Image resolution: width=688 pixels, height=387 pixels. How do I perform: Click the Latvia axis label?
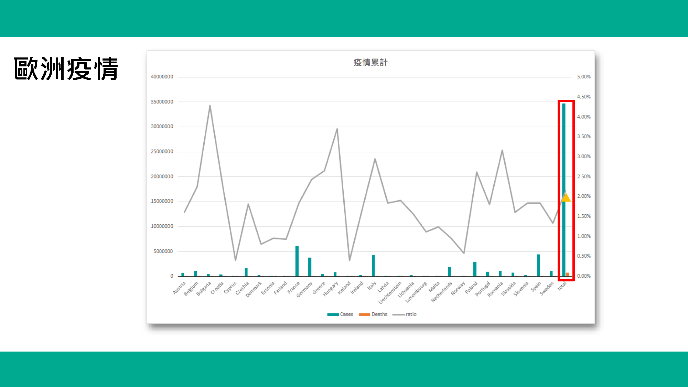(x=383, y=287)
